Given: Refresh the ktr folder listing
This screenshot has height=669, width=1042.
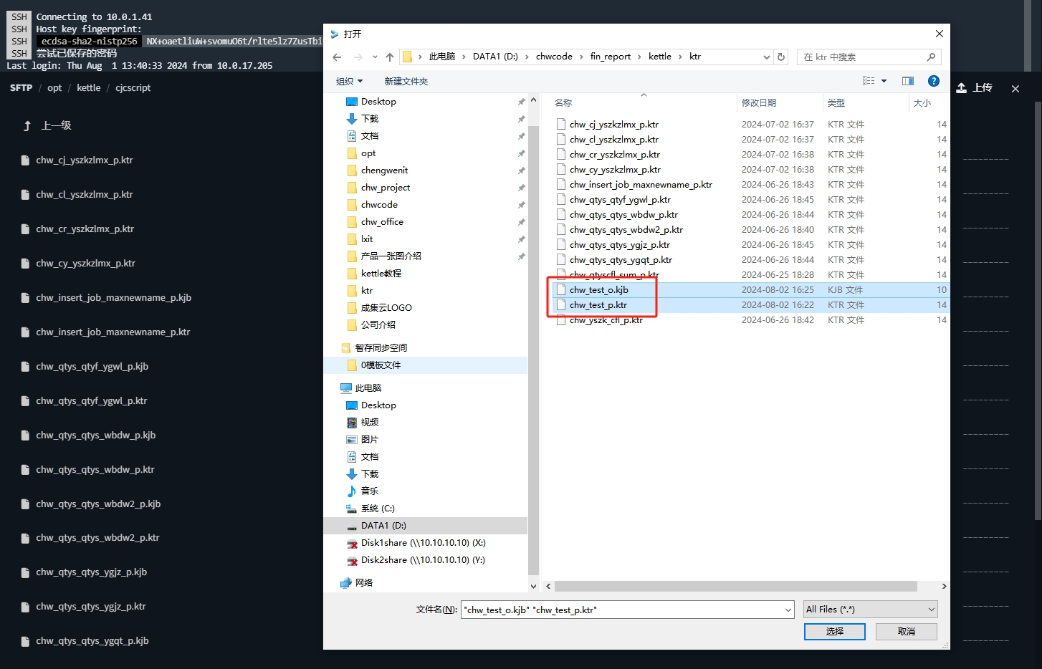Looking at the screenshot, I should point(781,57).
